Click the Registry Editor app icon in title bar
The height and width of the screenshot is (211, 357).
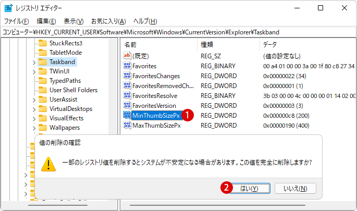[9, 8]
